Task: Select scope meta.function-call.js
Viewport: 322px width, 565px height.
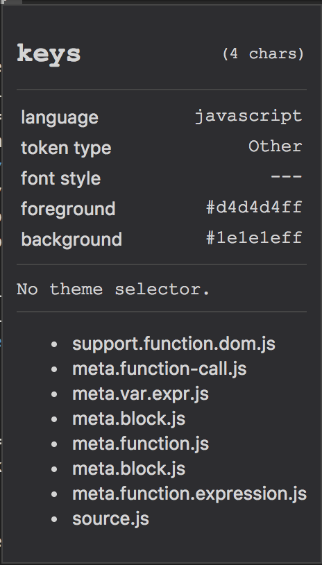Action: (160, 369)
